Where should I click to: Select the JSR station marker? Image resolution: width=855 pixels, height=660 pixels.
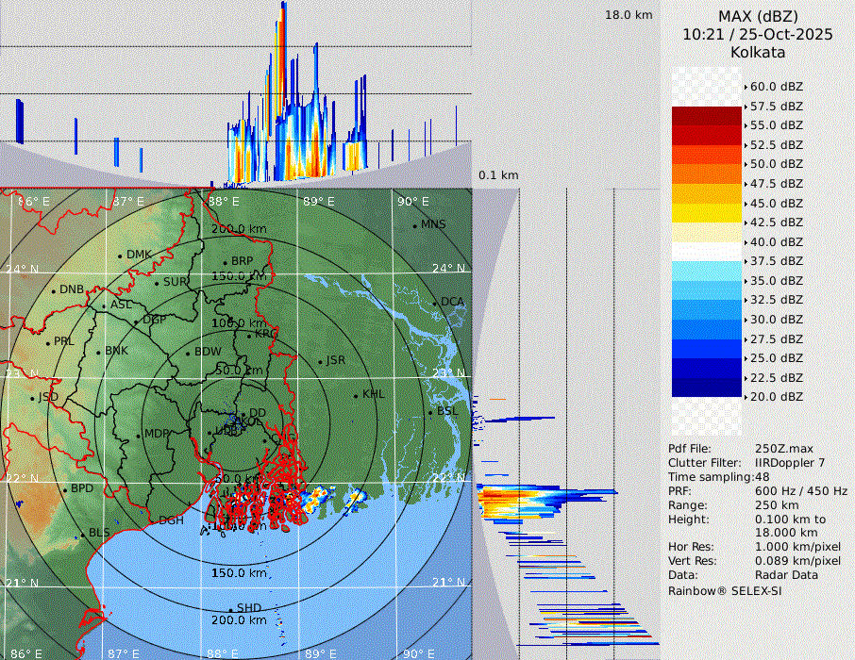click(319, 361)
